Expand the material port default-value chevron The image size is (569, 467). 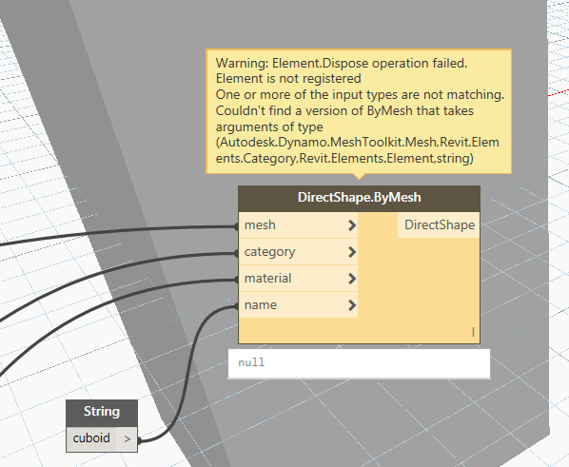point(352,279)
